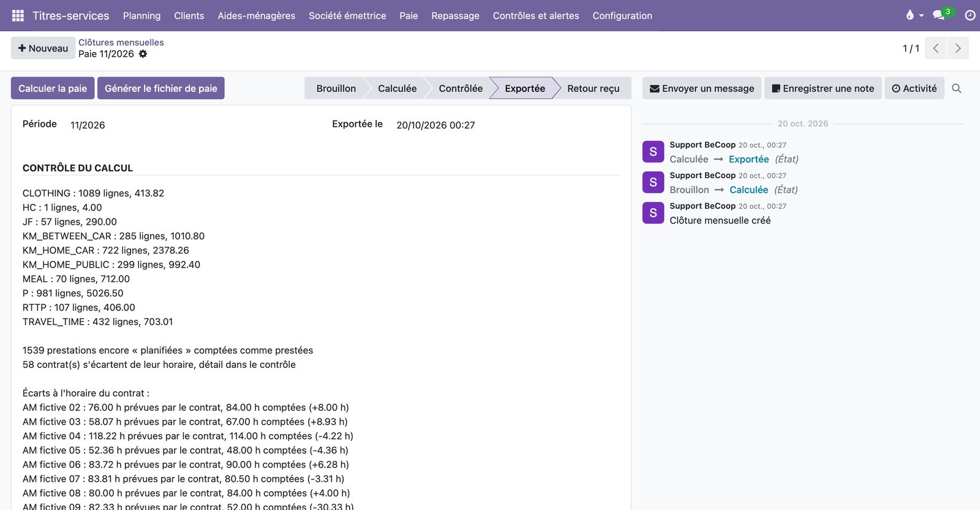Open the Planning menu
This screenshot has width=980, height=510.
pyautogui.click(x=141, y=15)
